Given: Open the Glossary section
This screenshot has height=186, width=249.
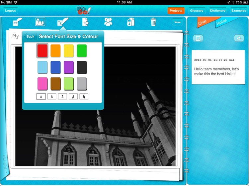Looking at the screenshot, I should tap(197, 11).
